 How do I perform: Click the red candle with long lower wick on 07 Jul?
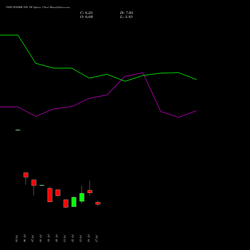point(34,182)
